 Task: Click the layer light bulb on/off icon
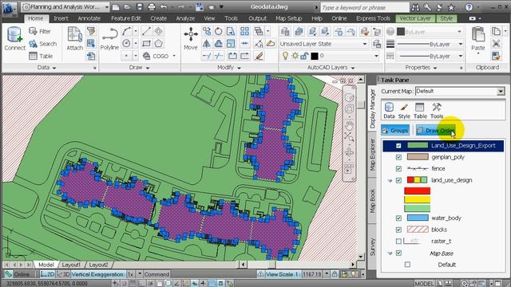[x=285, y=56]
